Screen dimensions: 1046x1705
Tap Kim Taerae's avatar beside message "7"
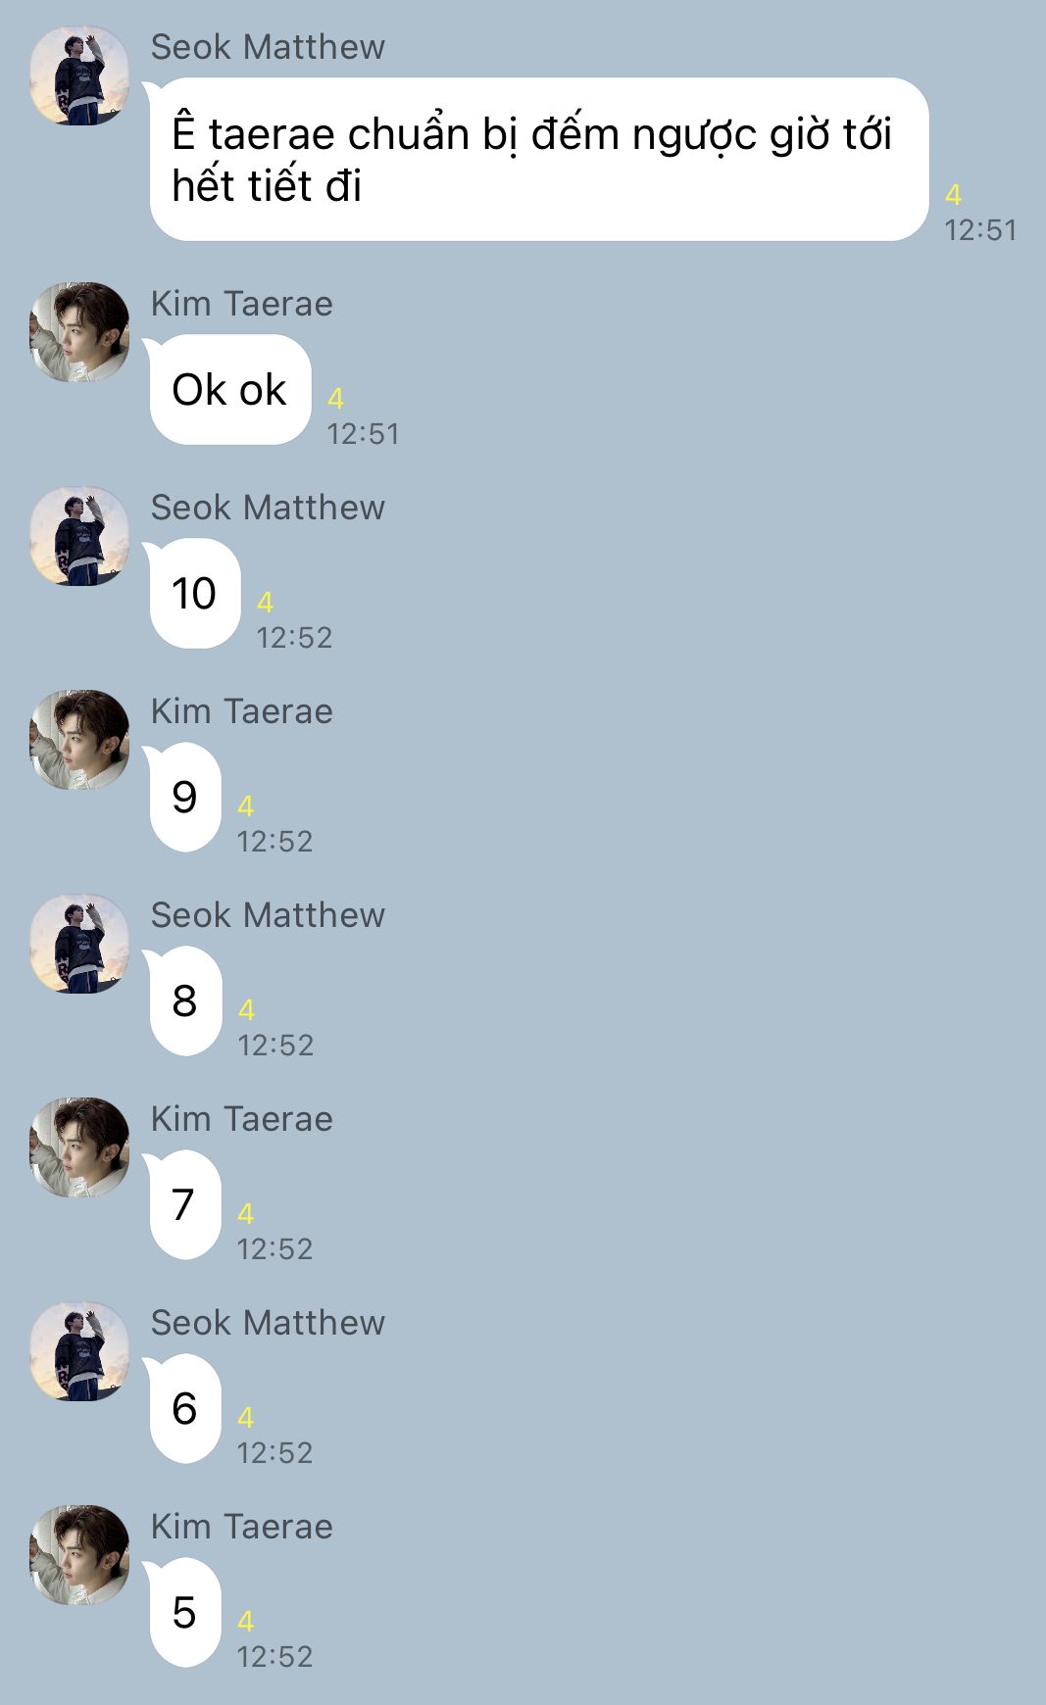79,1147
